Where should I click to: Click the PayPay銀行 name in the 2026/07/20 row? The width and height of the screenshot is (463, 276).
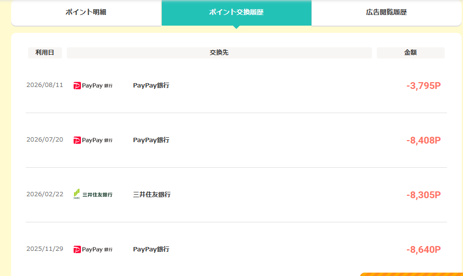tap(151, 140)
